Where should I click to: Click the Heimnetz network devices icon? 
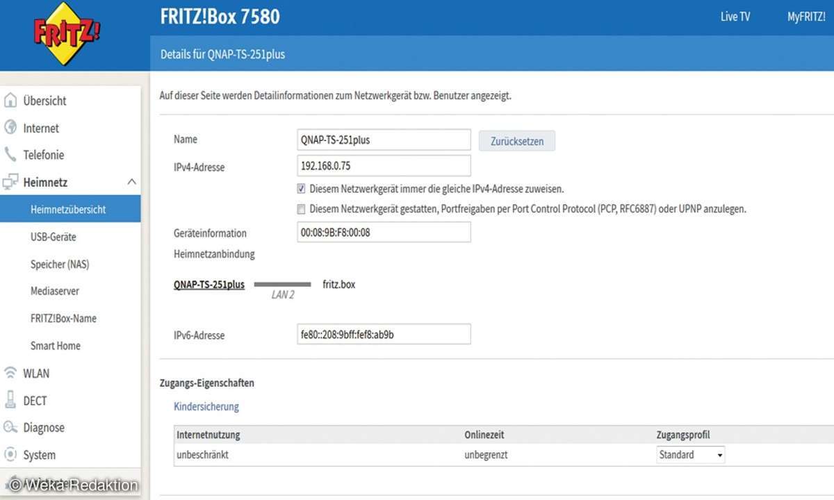pyautogui.click(x=10, y=182)
